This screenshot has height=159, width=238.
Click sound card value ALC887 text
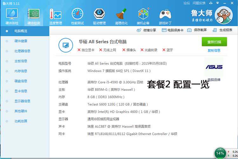pos(119,126)
